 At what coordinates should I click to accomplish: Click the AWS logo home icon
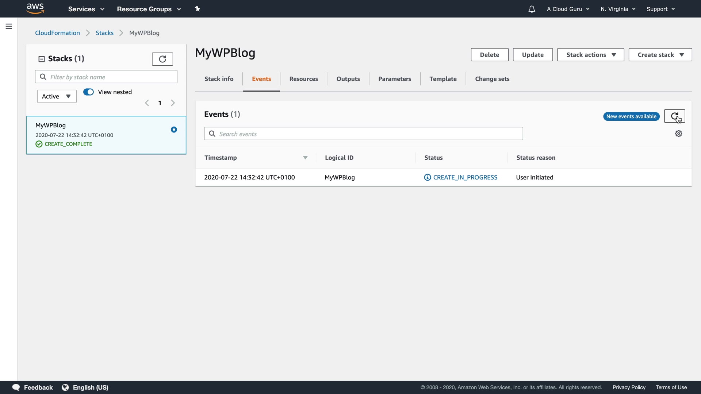pos(35,8)
